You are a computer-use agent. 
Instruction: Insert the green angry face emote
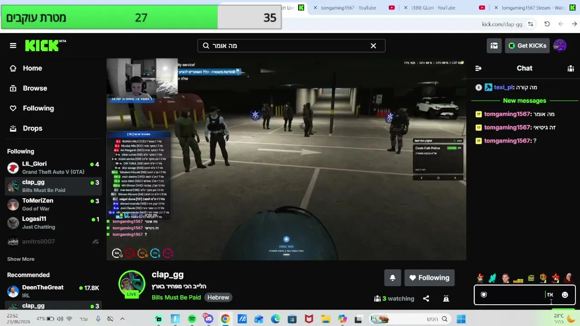[531, 278]
